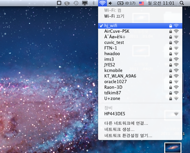The width and height of the screenshot is (190, 153).
Task: Click signal strength icon for hwadoo
Action: click(176, 54)
